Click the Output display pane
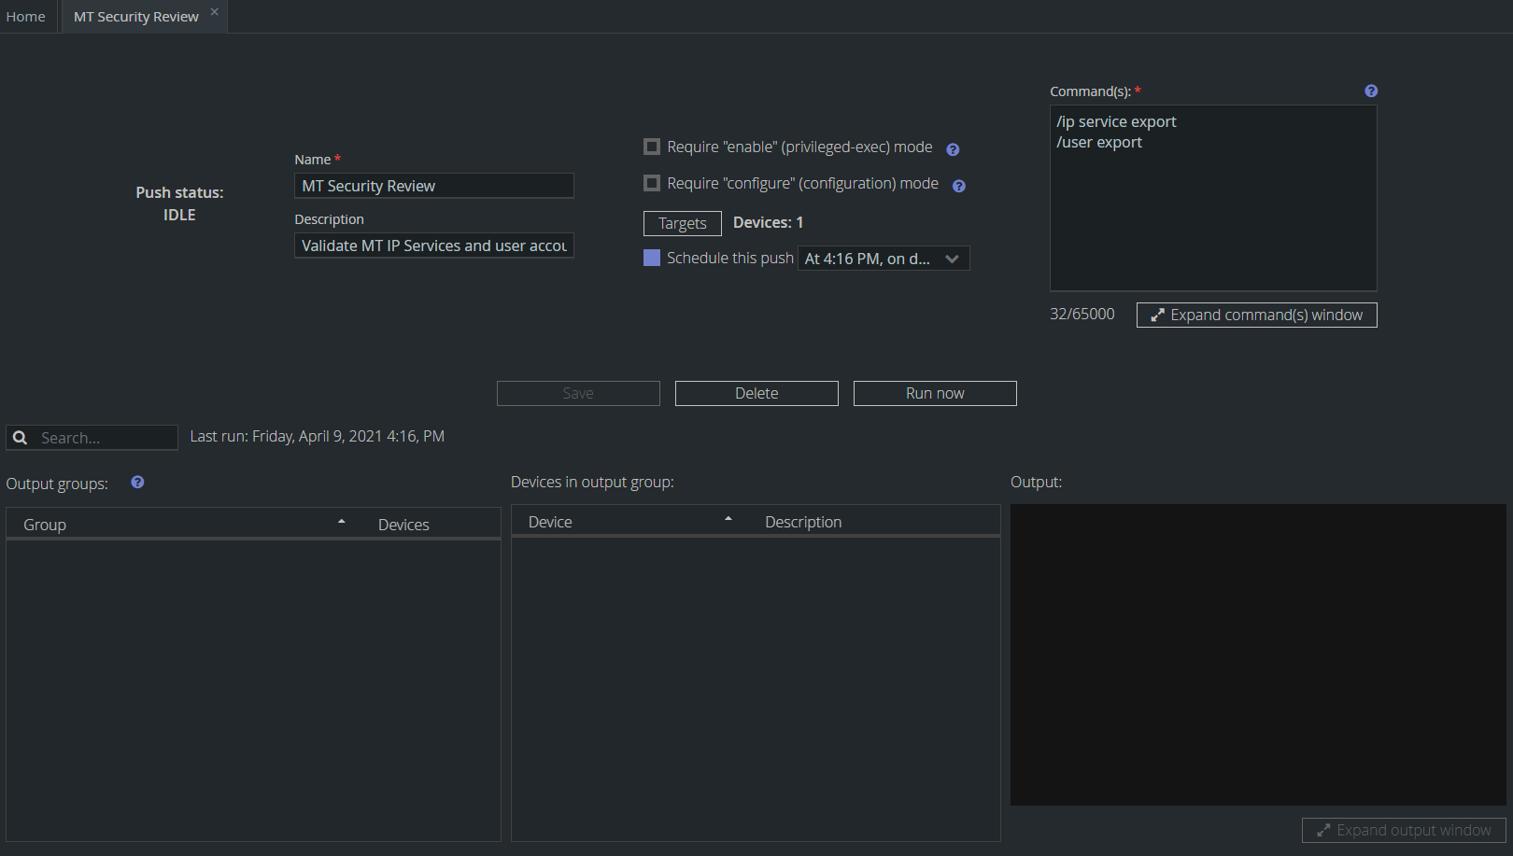Image resolution: width=1513 pixels, height=856 pixels. [1258, 654]
